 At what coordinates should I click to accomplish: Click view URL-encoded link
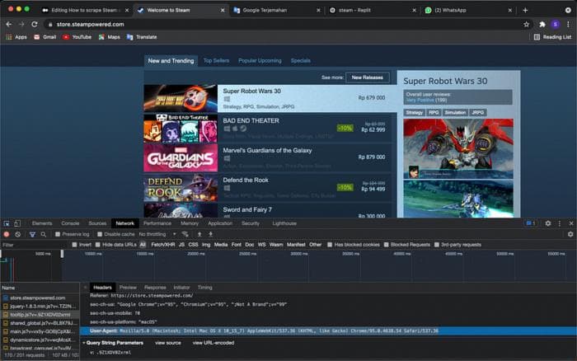[213, 343]
